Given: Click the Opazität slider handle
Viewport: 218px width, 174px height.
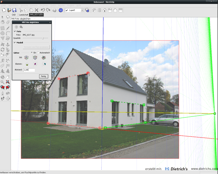Looking at the screenshot, I should point(43,38).
